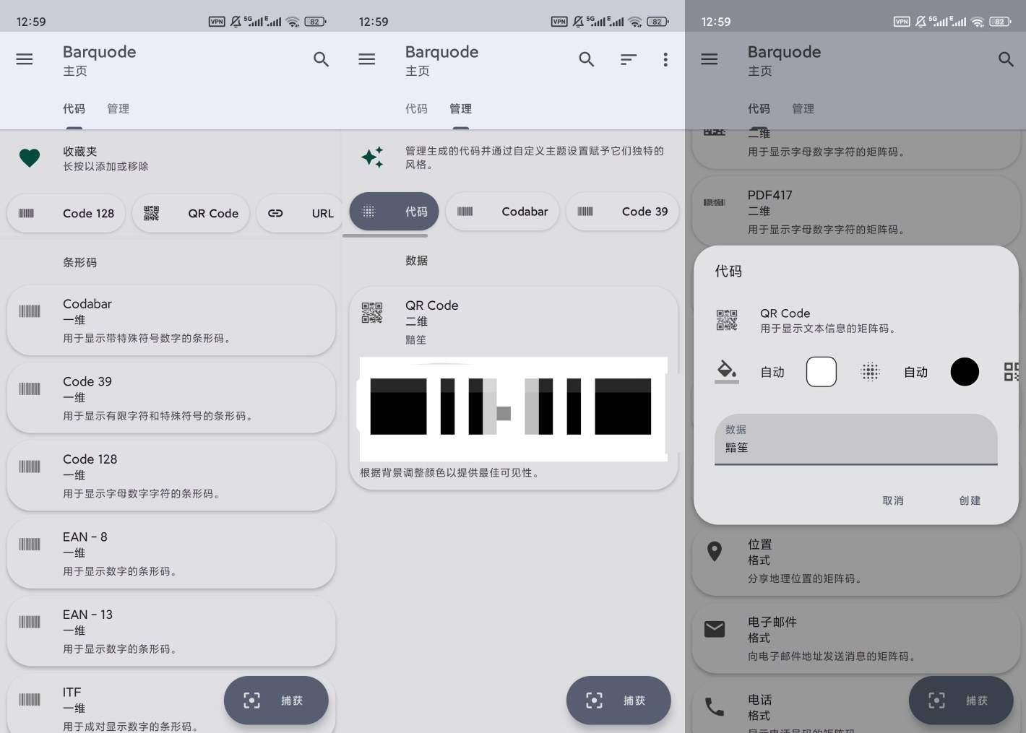Open the hamburger menu on the 收藏夹 screen

click(x=25, y=59)
